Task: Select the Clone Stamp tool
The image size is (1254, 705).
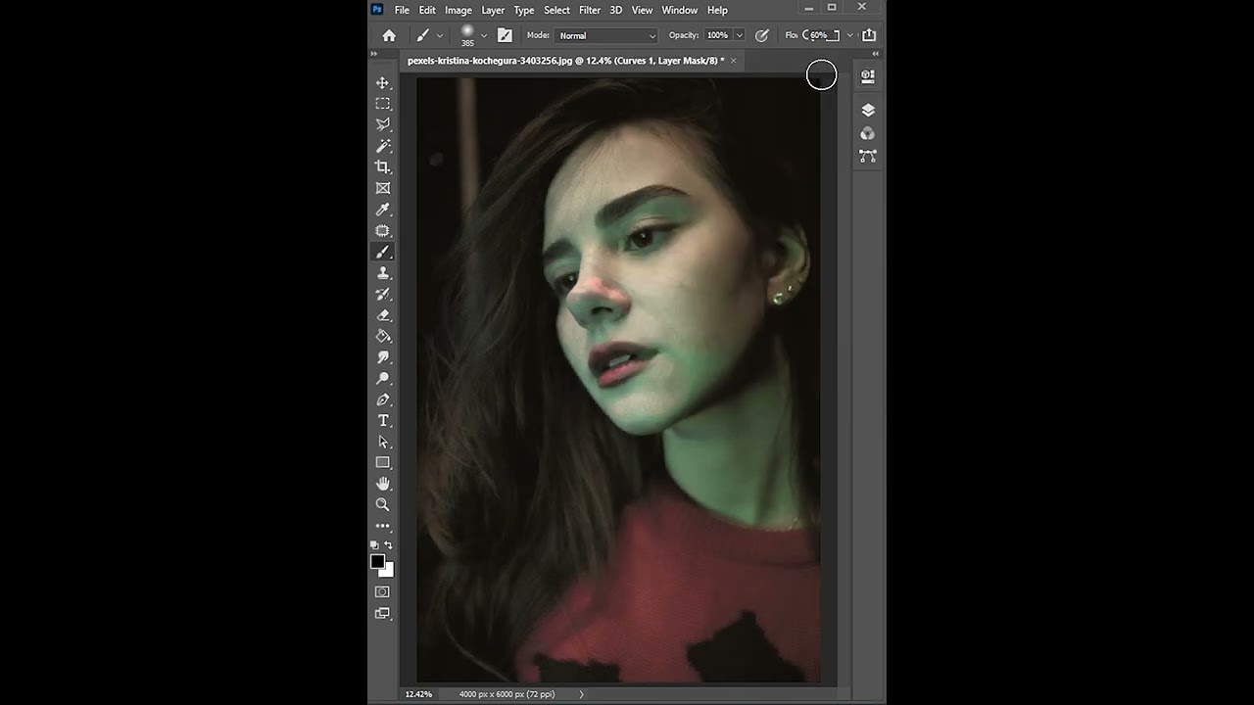Action: point(383,273)
